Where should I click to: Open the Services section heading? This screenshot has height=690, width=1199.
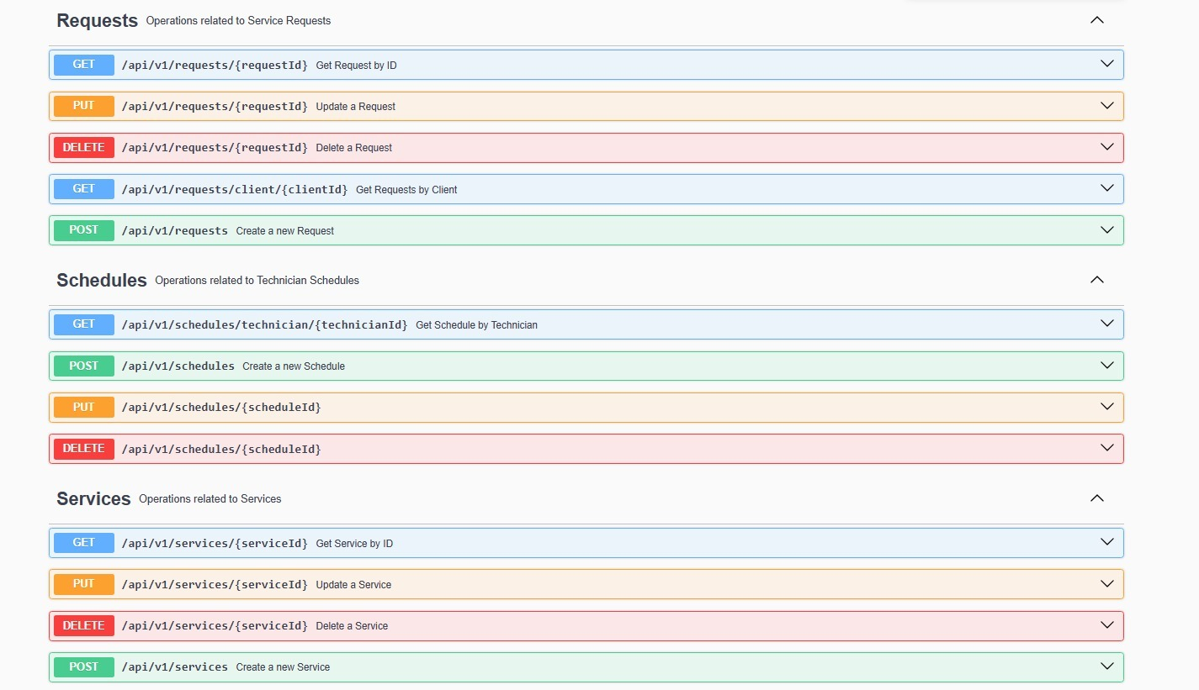(93, 499)
